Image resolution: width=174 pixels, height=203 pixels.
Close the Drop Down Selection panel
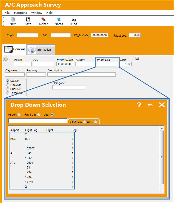point(162,105)
